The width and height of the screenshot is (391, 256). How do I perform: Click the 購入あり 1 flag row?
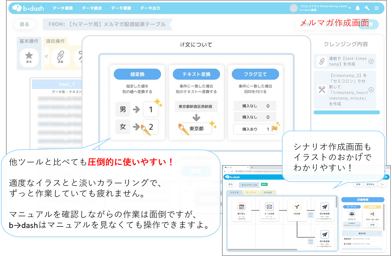point(255,129)
